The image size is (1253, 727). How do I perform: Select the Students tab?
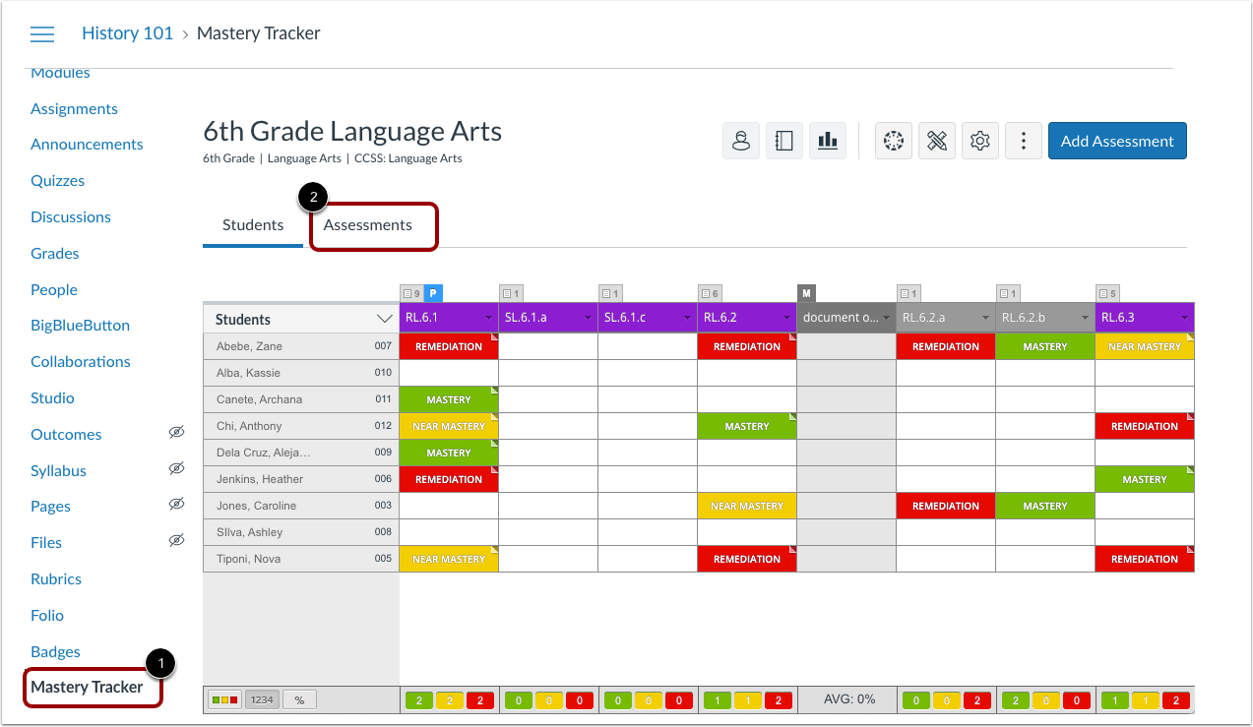252,224
